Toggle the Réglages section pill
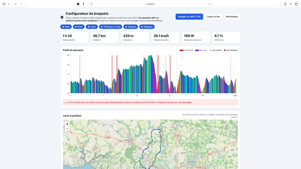 pos(147,27)
